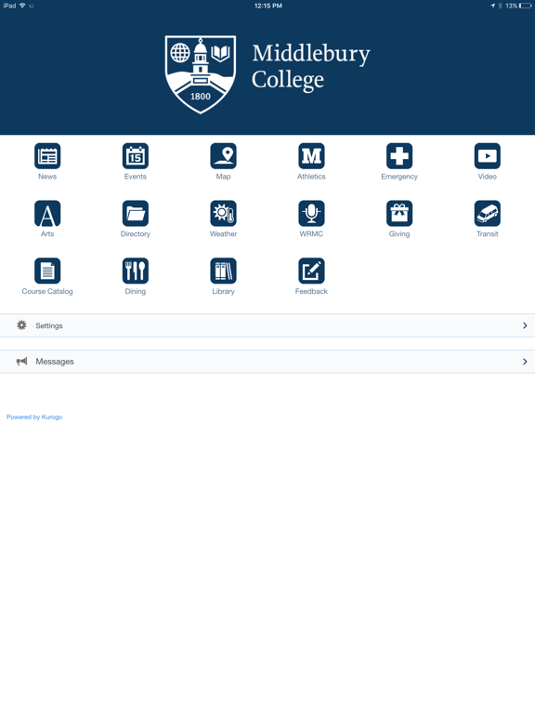Open the Settings menu row
Screen dimensions: 535x714
[x=267, y=325]
